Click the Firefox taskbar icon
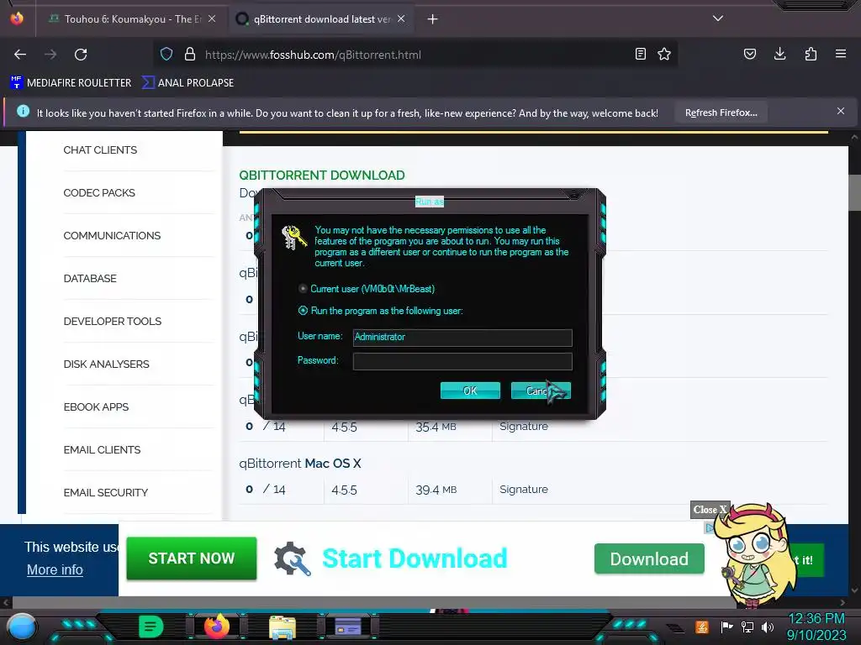The image size is (861, 645). coord(216,627)
